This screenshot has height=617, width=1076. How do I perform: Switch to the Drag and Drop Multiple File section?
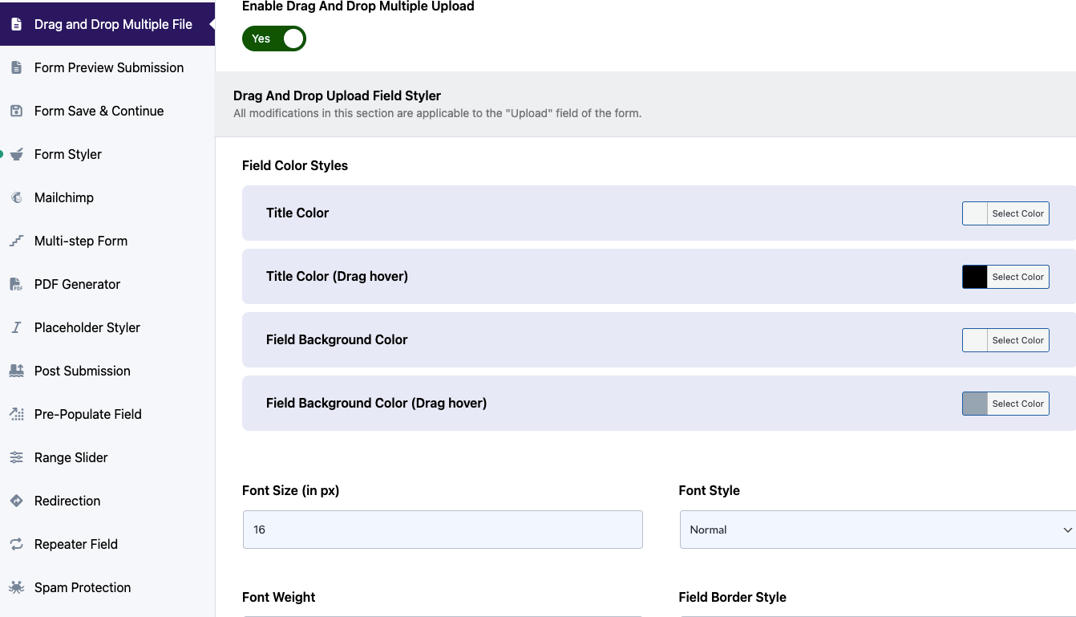[108, 24]
